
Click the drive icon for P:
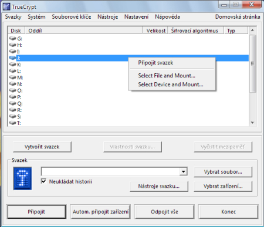12,97
